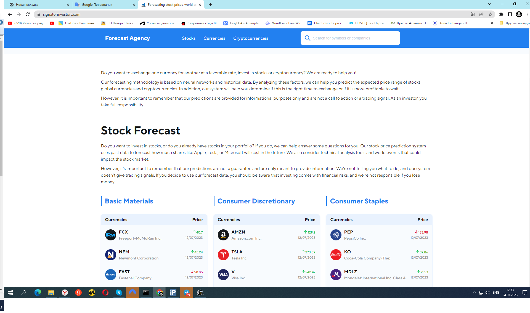Image resolution: width=530 pixels, height=313 pixels.
Task: Click the search magnifier icon in site header
Action: point(308,38)
